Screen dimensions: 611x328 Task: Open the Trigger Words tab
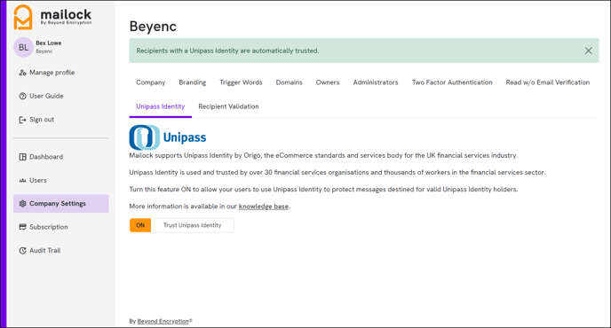(x=241, y=82)
